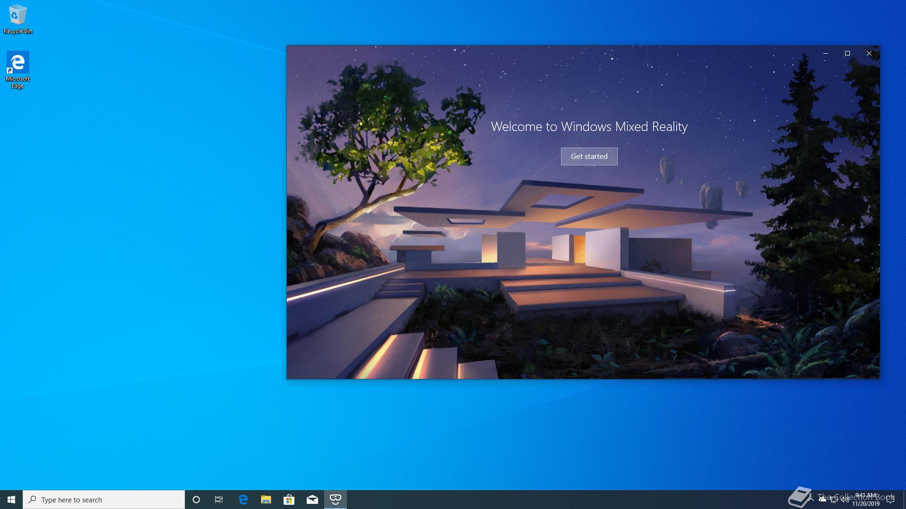Image resolution: width=906 pixels, height=509 pixels.
Task: Maximize the Mixed Reality Portal window
Action: click(847, 53)
